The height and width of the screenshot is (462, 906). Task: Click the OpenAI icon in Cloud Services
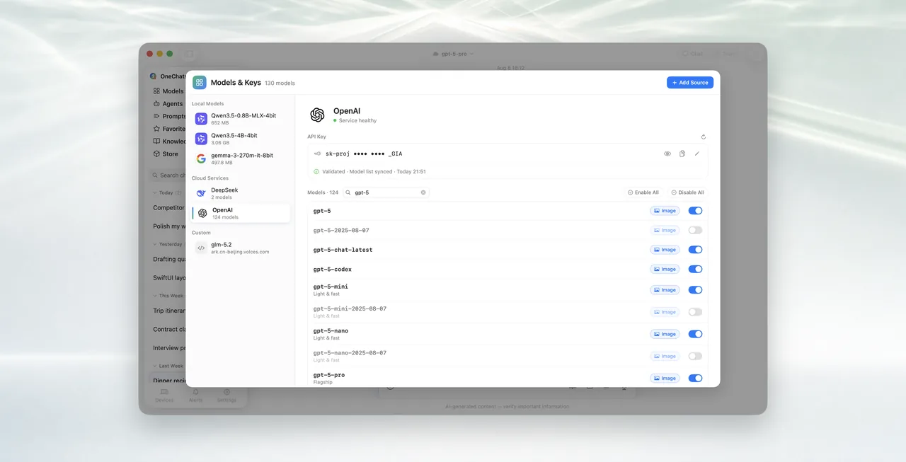tap(202, 213)
